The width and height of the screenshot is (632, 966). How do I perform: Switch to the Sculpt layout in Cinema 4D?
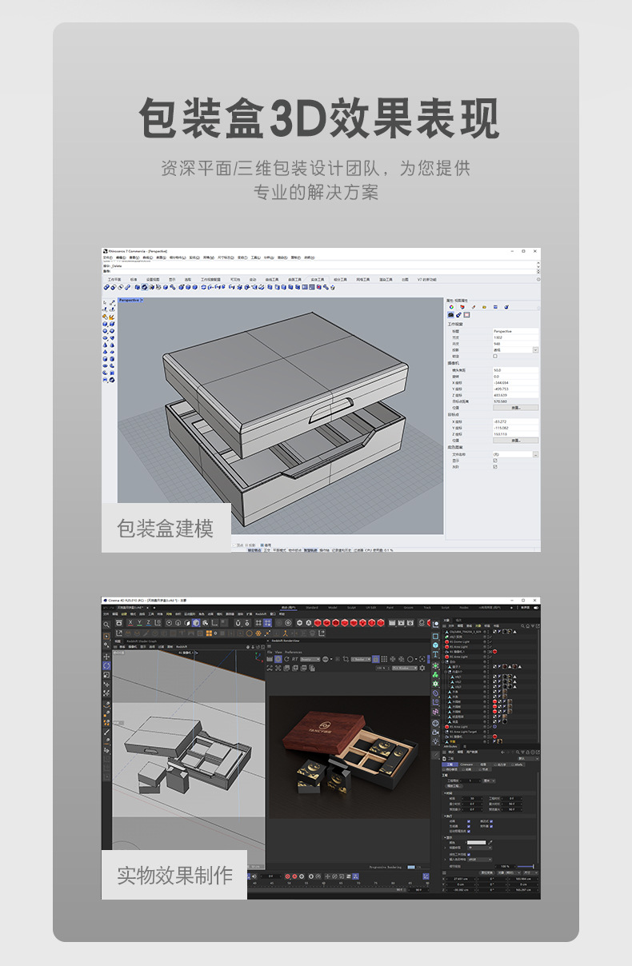[352, 608]
